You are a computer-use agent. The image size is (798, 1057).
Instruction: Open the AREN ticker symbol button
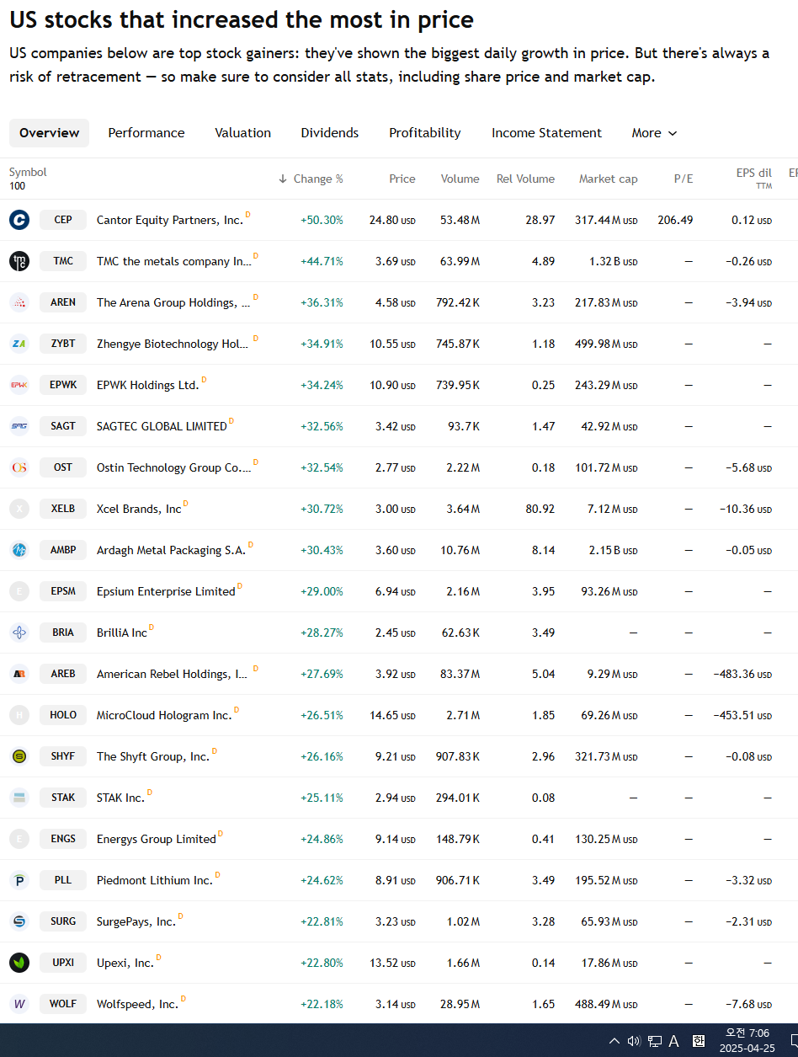point(63,302)
